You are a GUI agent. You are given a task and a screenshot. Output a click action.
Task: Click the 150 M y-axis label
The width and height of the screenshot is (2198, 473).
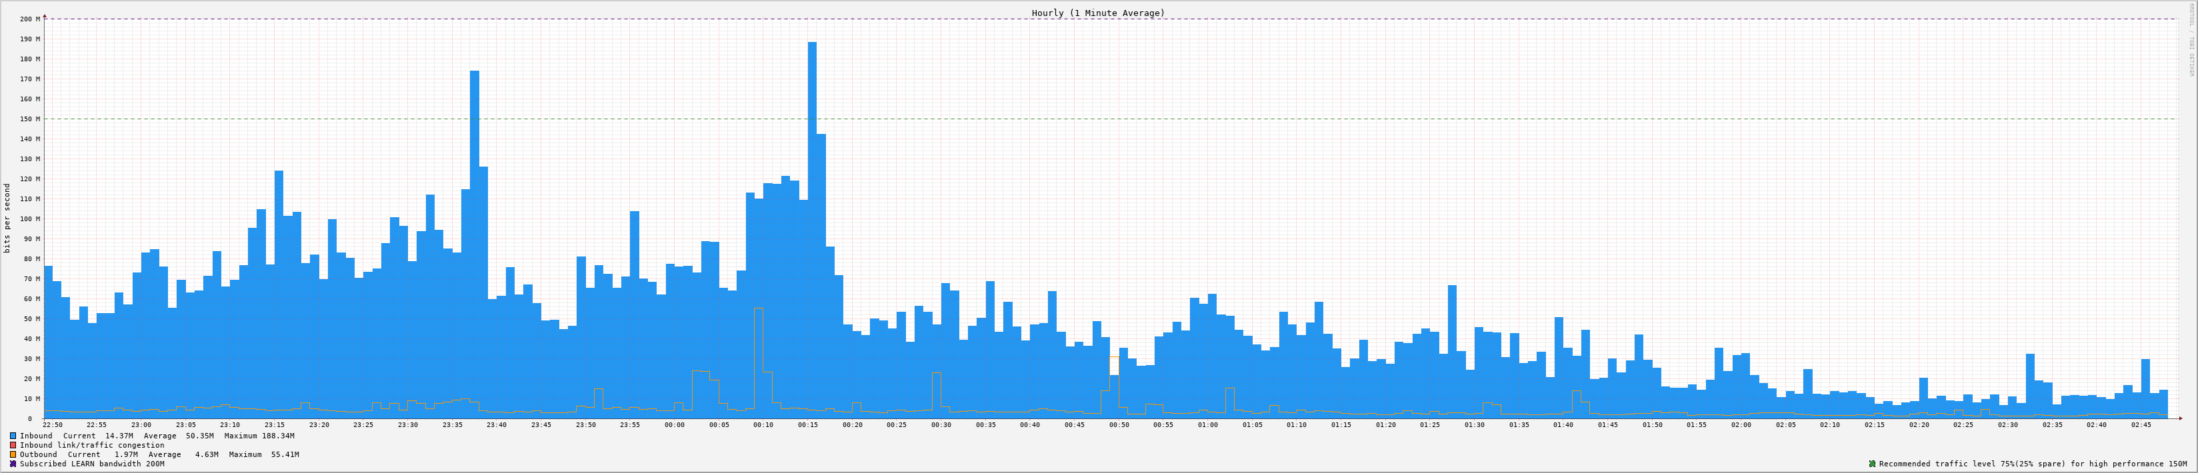[30, 119]
